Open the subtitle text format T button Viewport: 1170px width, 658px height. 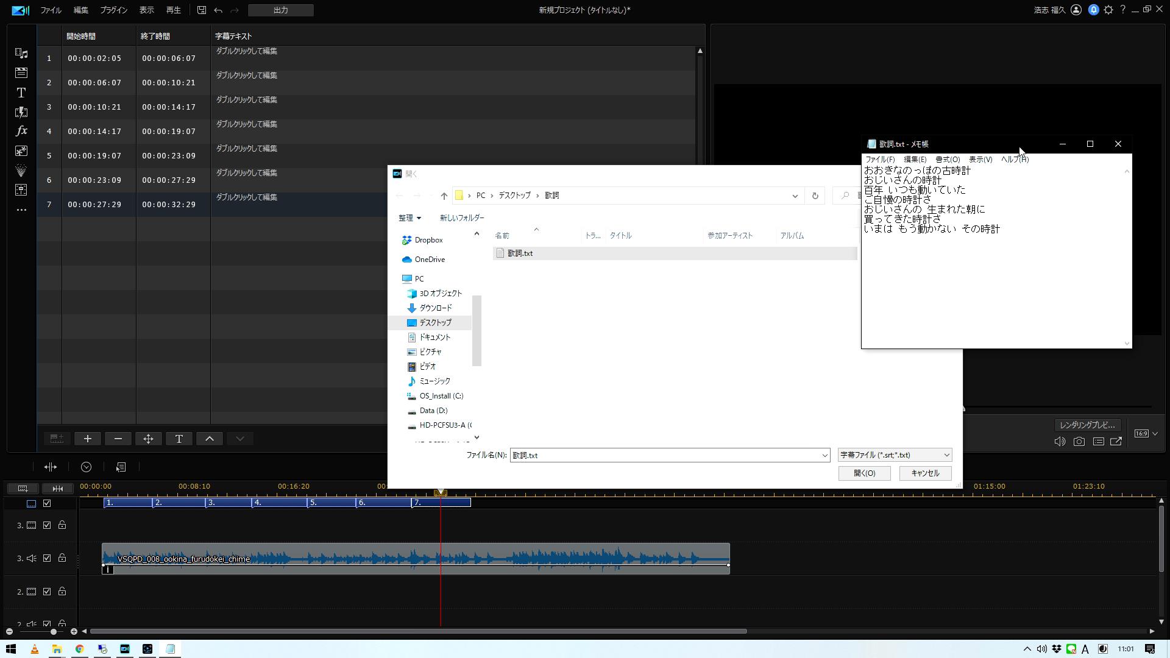(179, 439)
